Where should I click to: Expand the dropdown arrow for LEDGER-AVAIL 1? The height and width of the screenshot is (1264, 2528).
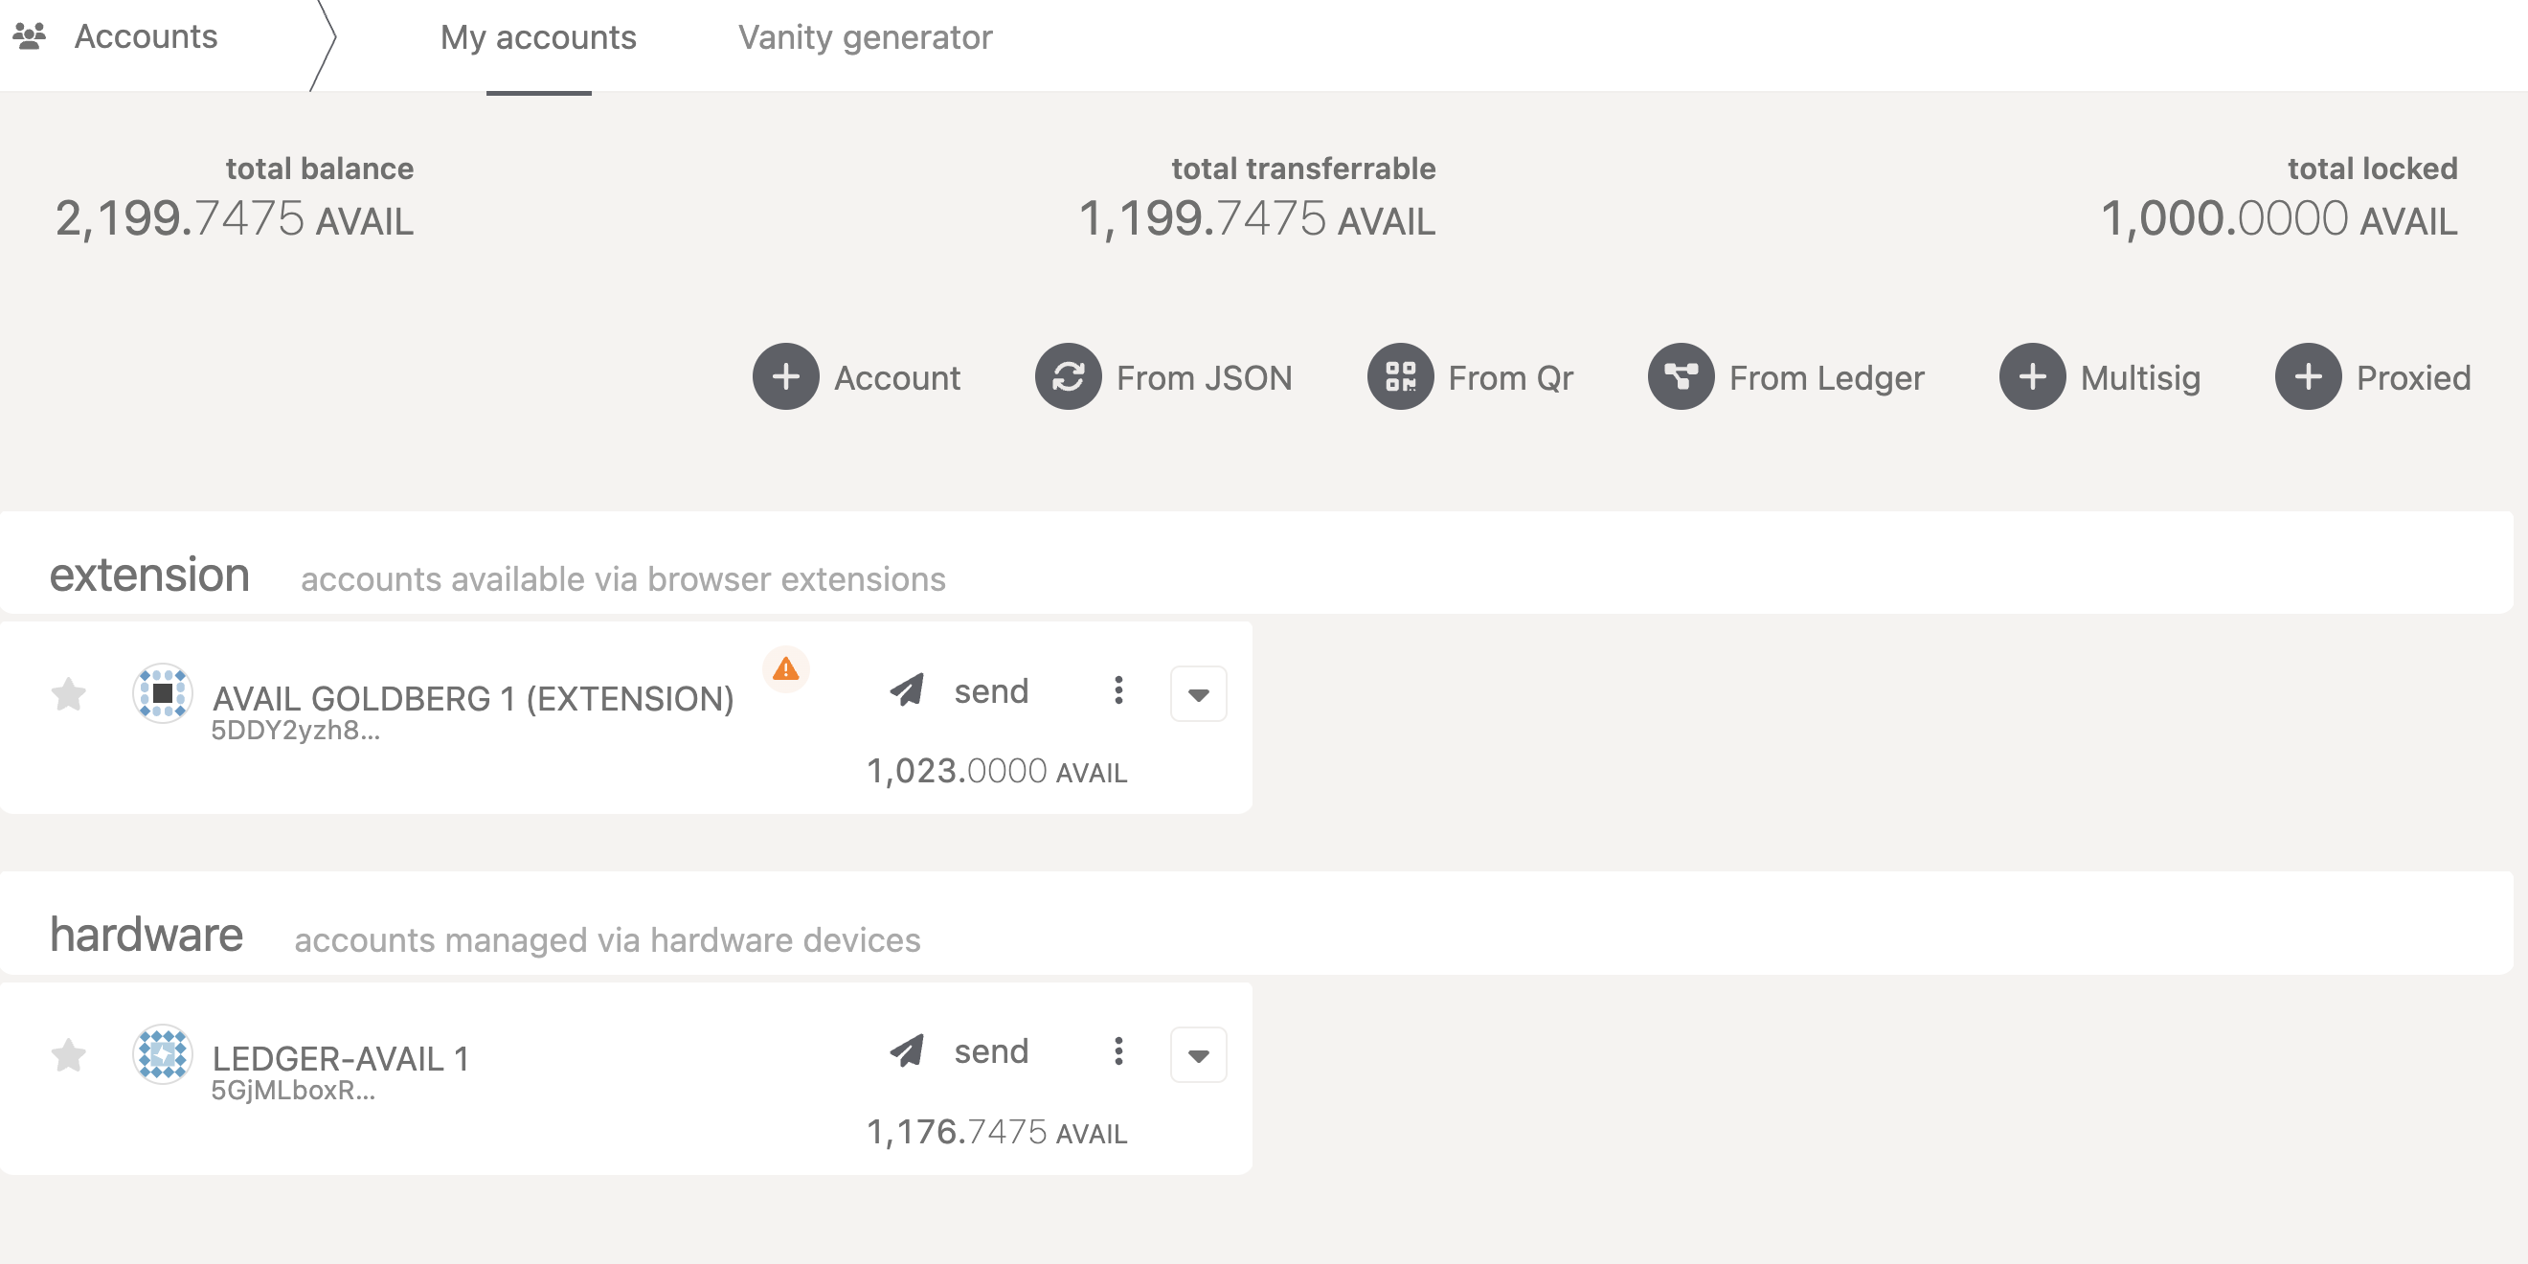click(1200, 1056)
